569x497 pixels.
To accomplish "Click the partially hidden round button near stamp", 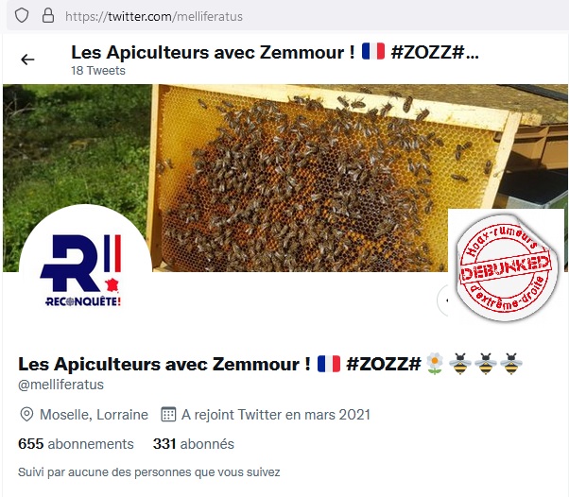I will point(442,300).
